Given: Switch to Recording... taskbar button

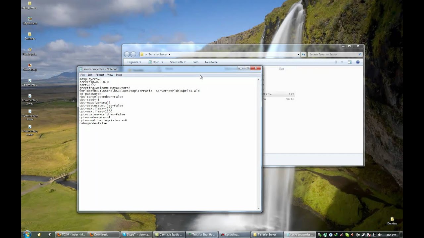Looking at the screenshot, I should 234,235.
